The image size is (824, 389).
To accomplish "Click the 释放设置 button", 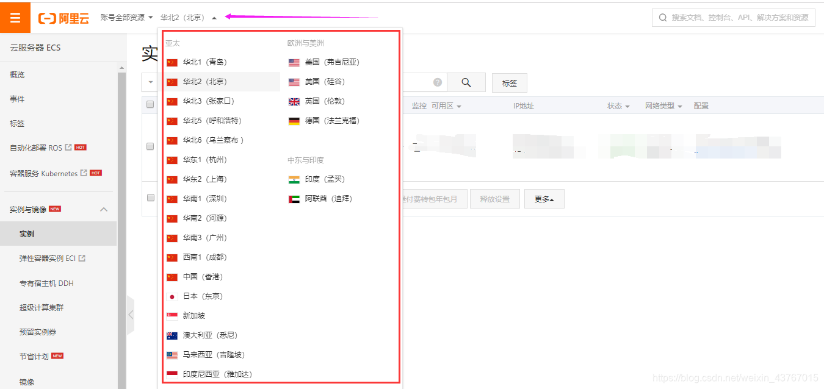I will pos(494,199).
